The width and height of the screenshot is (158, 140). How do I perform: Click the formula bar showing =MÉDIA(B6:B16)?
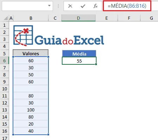coord(127,6)
